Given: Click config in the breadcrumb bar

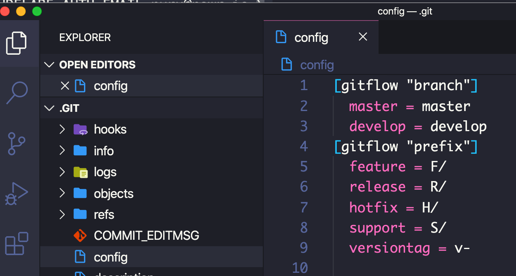Looking at the screenshot, I should coord(317,65).
